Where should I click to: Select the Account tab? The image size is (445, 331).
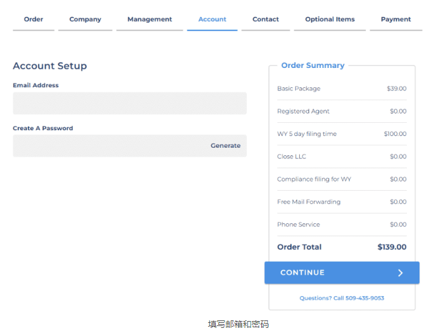212,19
